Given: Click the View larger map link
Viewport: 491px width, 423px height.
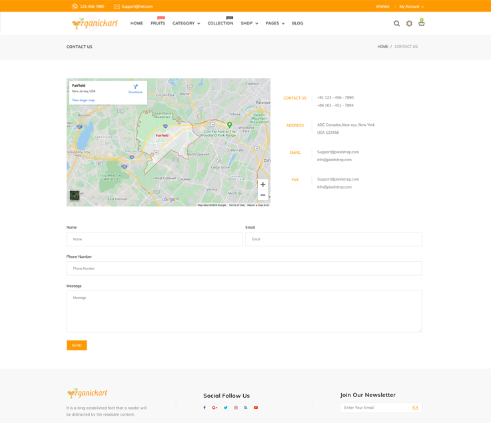Looking at the screenshot, I should [x=83, y=100].
